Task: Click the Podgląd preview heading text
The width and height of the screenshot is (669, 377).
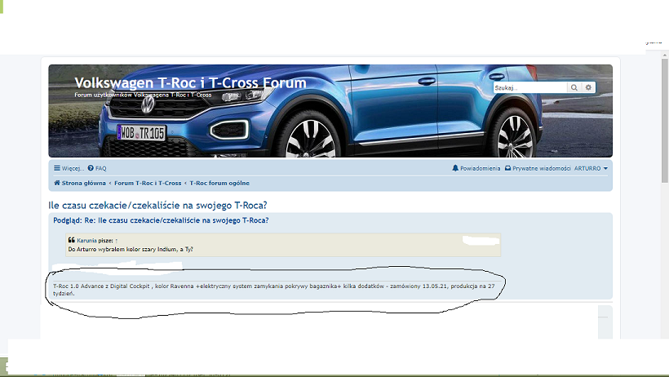Action: 161,220
